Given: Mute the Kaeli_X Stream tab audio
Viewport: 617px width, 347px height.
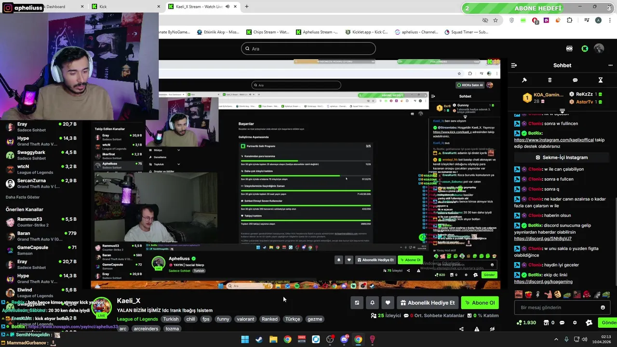Looking at the screenshot, I should tap(228, 7).
